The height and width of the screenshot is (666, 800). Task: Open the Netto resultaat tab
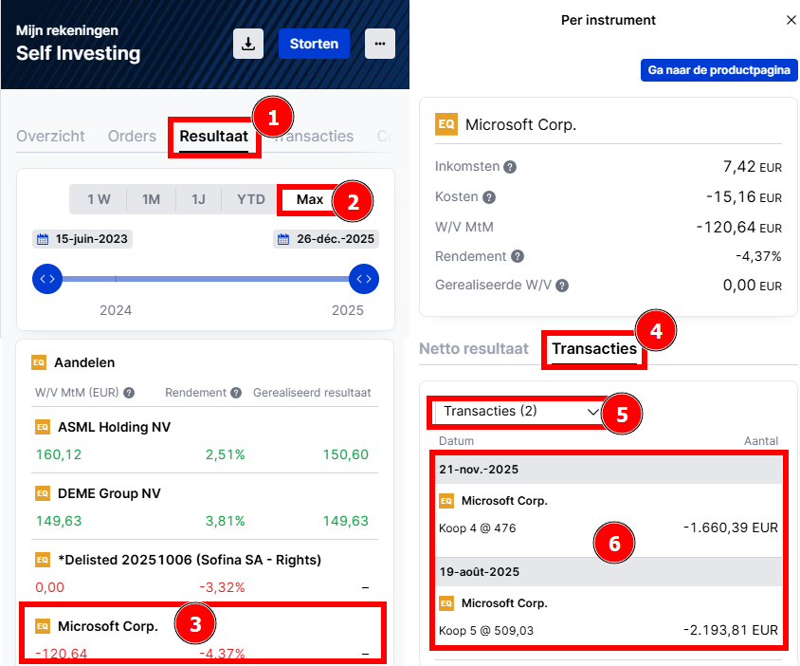click(473, 348)
